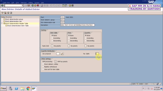Screen dimensions: 163x91
Task: Click the No. Splits input field
Action: 97,54
